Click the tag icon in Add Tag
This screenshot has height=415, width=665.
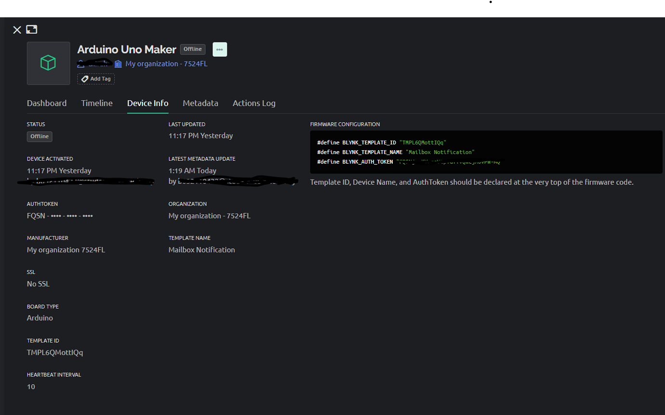coord(85,79)
